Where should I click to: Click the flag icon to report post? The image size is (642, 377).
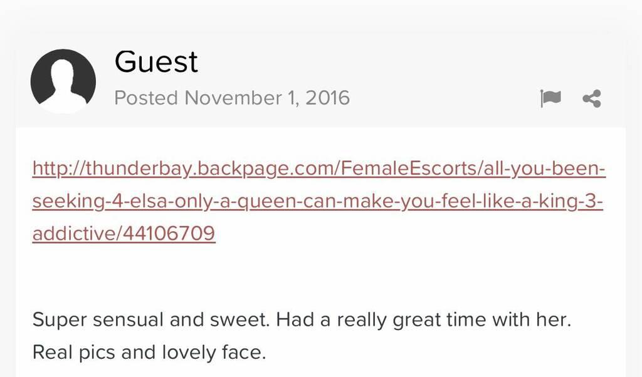point(550,98)
